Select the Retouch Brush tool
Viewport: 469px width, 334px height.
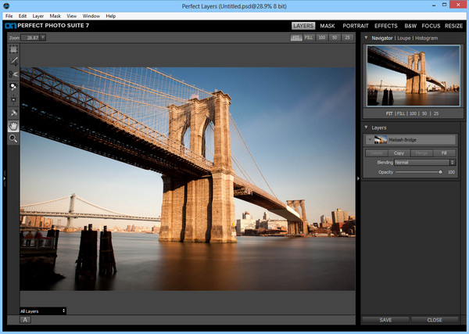[13, 113]
